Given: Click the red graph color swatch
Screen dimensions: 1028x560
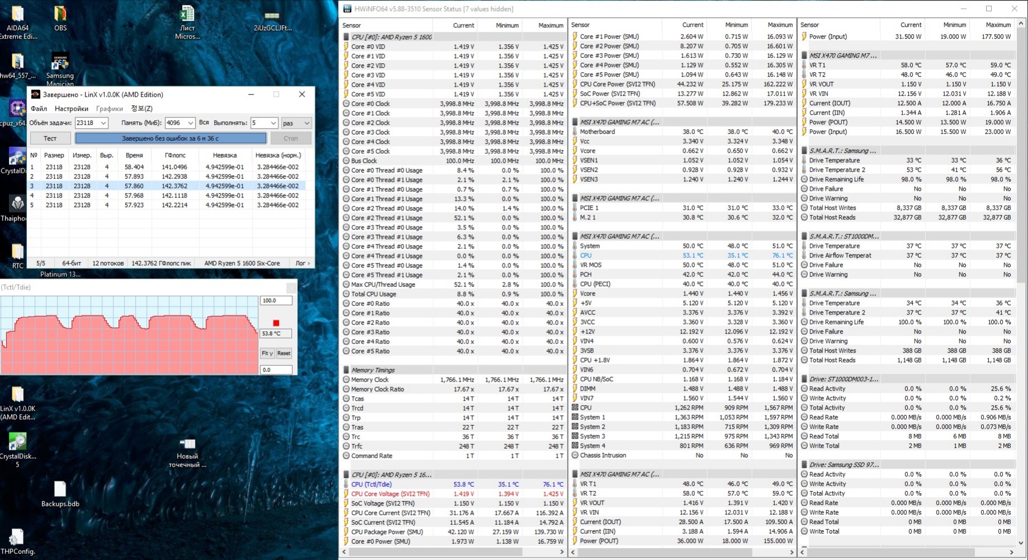Looking at the screenshot, I should [x=276, y=323].
